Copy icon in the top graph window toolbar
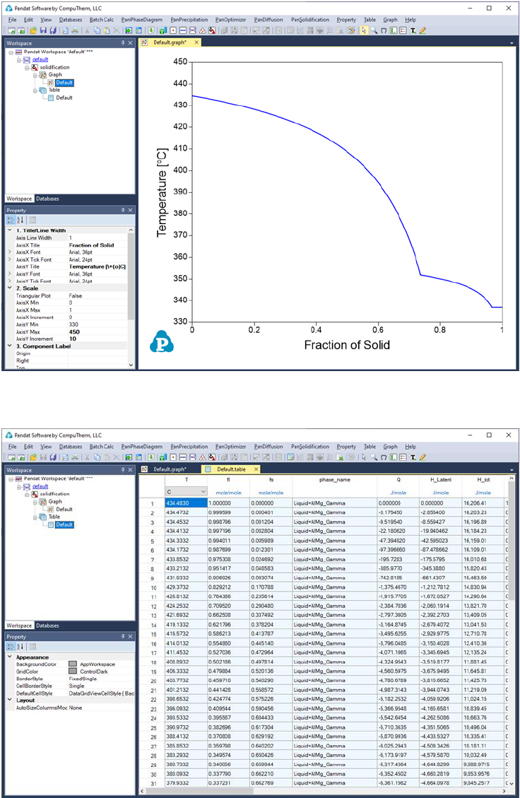 [97, 30]
